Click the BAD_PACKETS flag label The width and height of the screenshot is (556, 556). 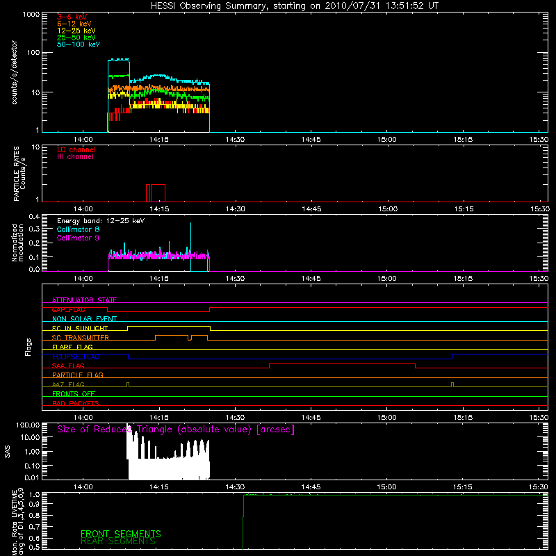pyautogui.click(x=76, y=403)
